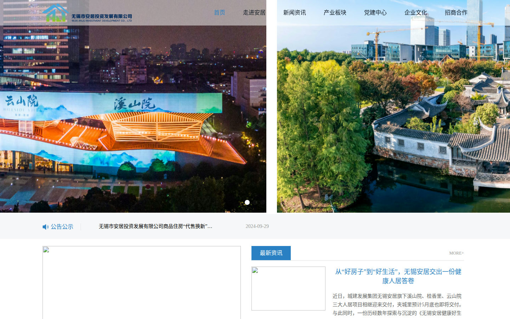510x319 pixels.
Task: Open the 首页 navigation item
Action: pyautogui.click(x=220, y=12)
